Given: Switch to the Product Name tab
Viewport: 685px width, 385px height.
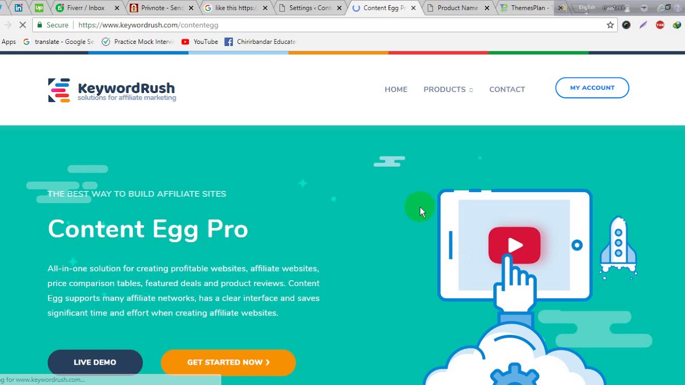Looking at the screenshot, I should pyautogui.click(x=456, y=8).
